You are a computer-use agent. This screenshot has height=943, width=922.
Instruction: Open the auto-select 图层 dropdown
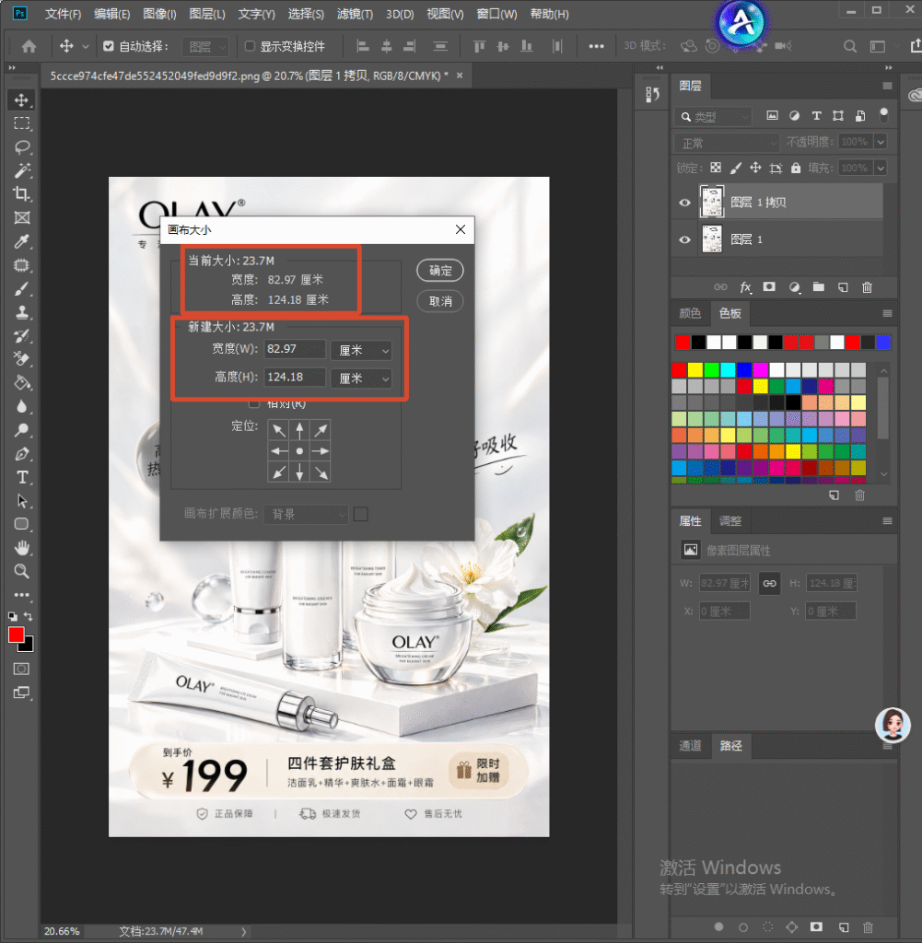205,46
